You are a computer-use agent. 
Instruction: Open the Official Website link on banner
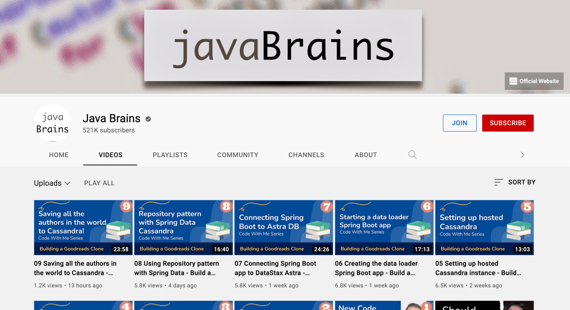[x=534, y=81]
